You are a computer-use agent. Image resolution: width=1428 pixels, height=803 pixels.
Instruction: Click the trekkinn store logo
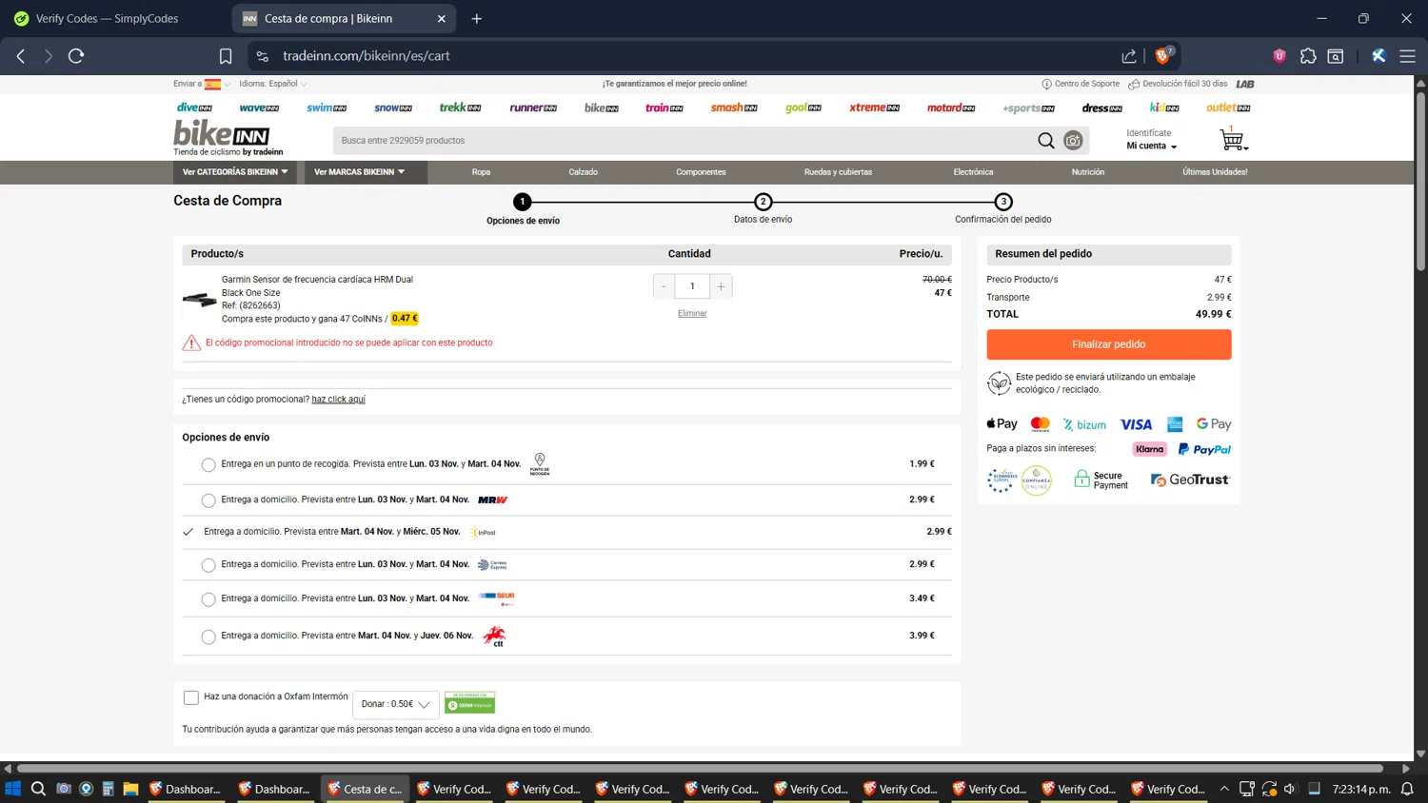(460, 108)
